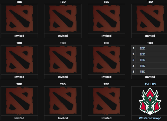
Task: Click Dota logo in middle row second card
Action: point(63,60)
